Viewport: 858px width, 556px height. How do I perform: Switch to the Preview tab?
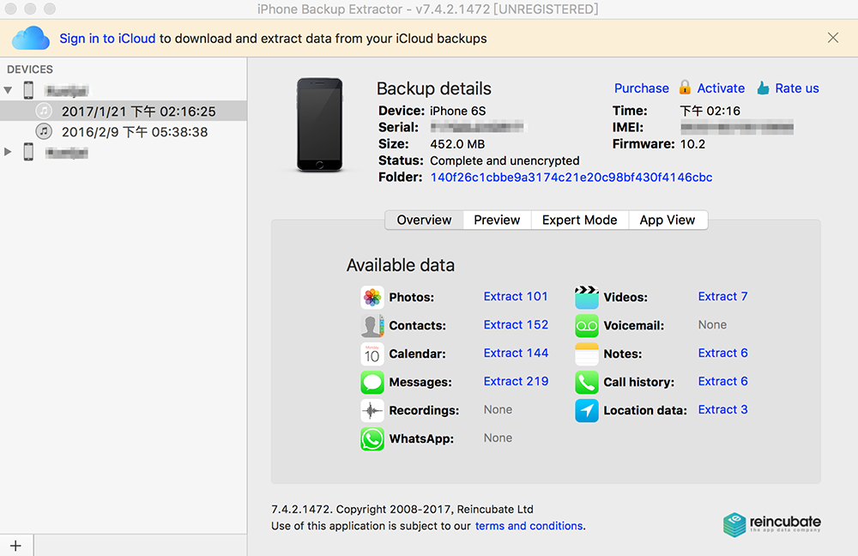[x=497, y=220]
